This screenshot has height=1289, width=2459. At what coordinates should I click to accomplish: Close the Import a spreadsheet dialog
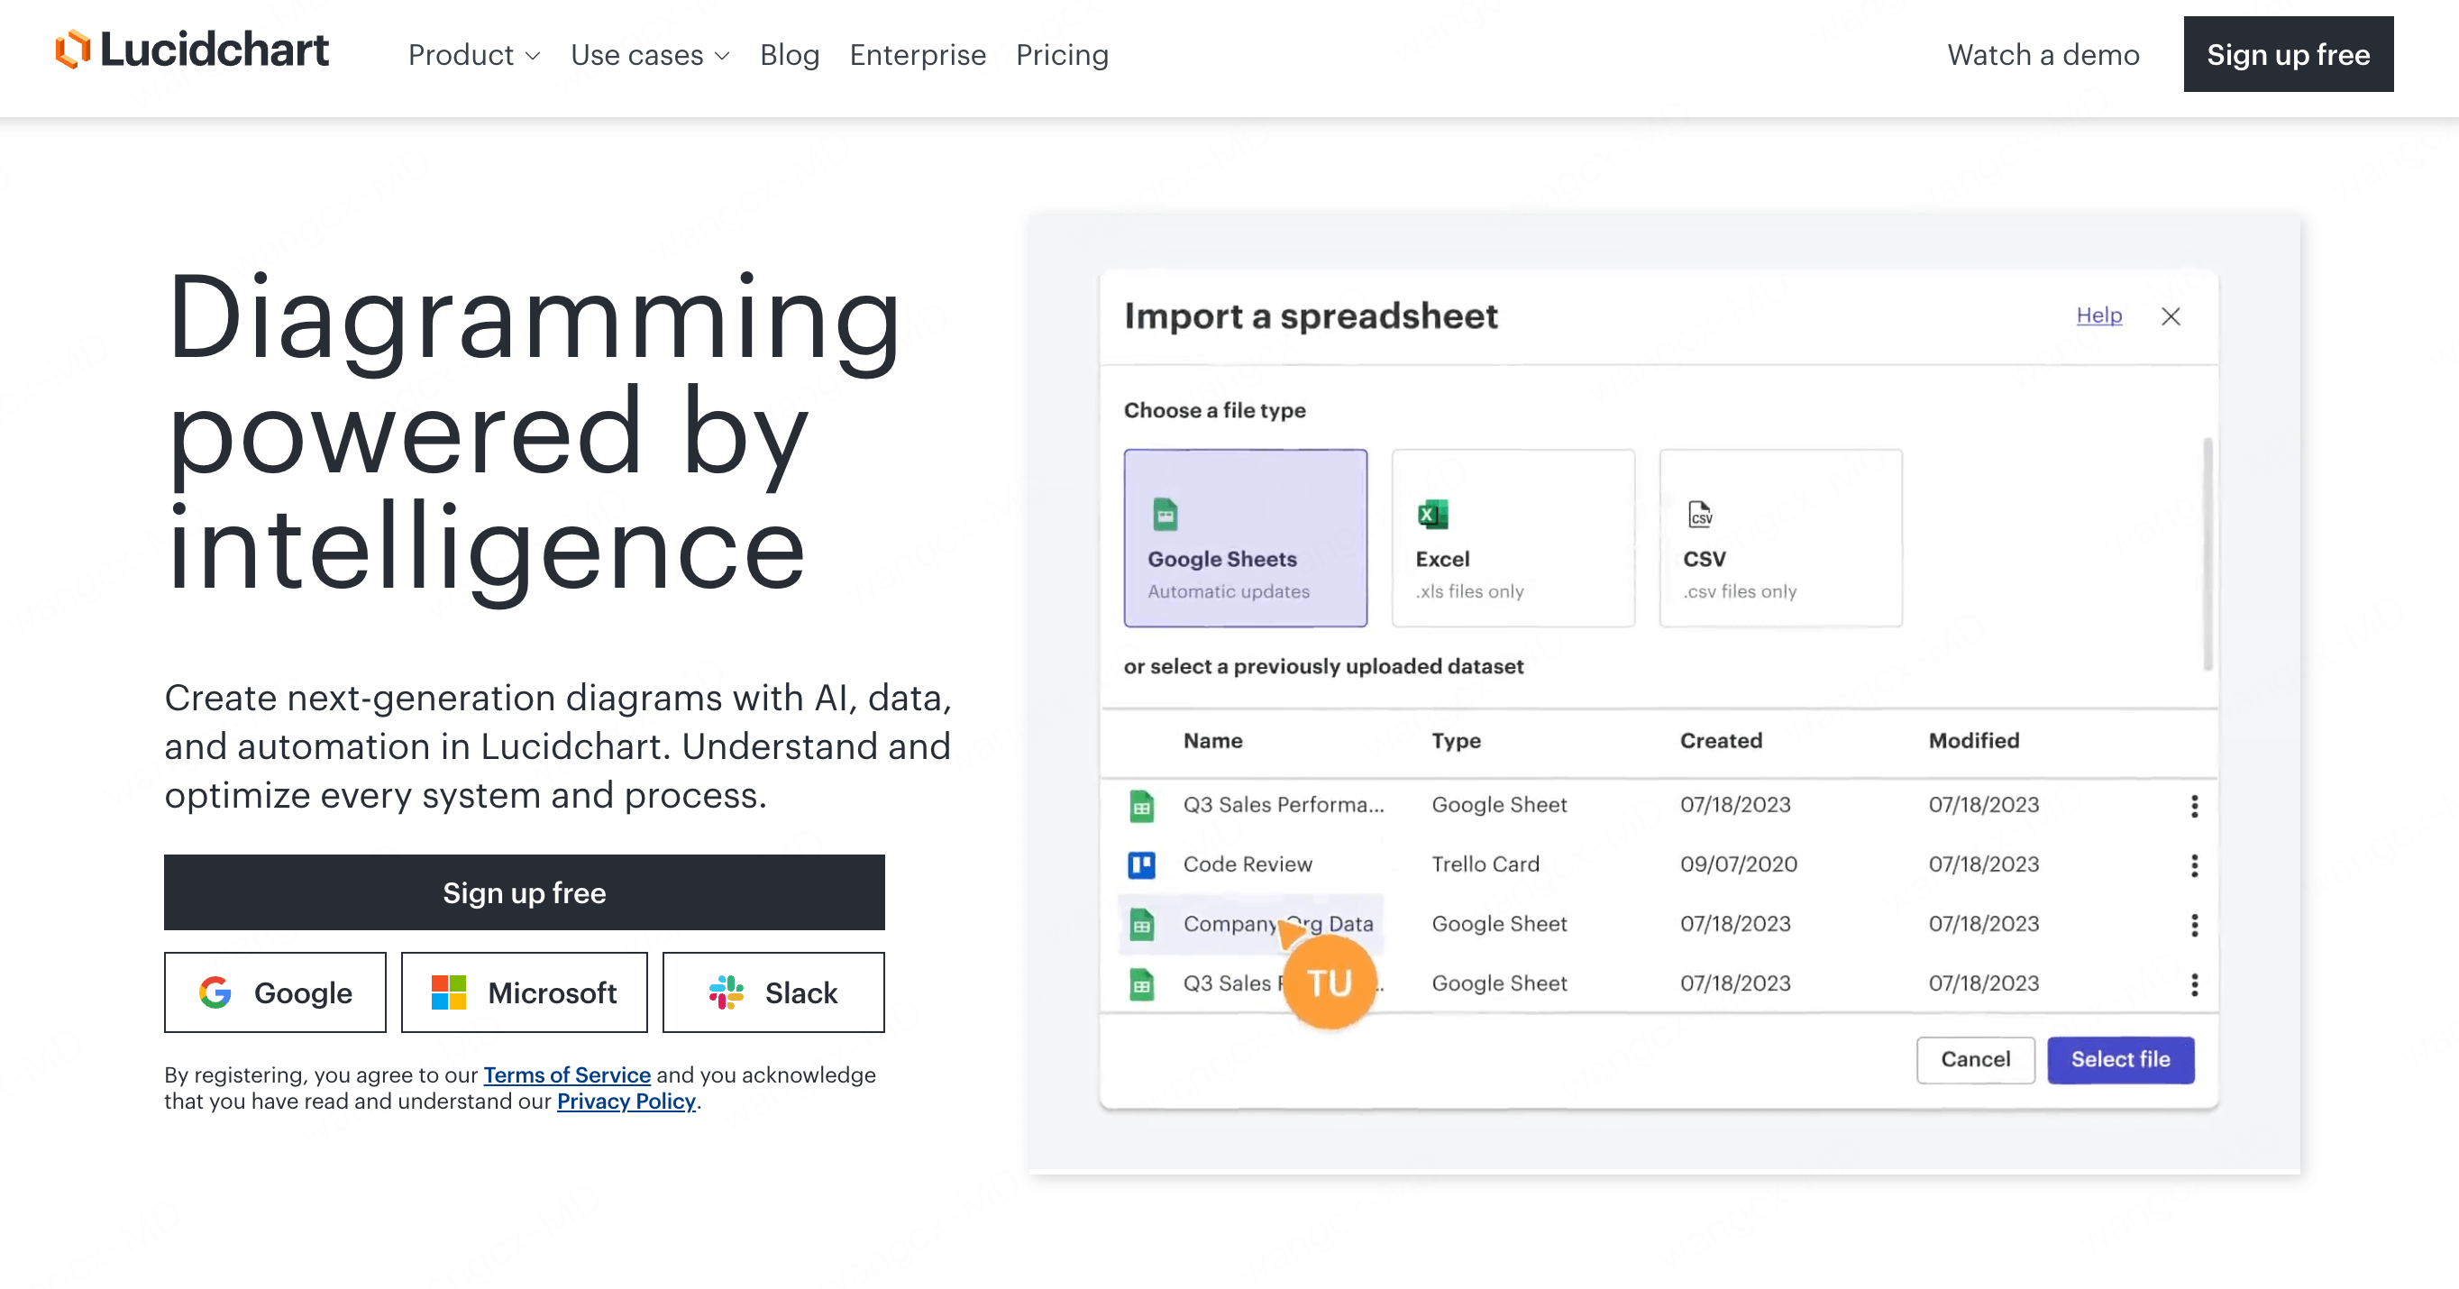click(x=2171, y=316)
